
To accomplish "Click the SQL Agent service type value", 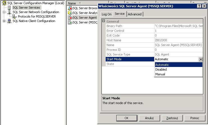I will pos(162,54).
